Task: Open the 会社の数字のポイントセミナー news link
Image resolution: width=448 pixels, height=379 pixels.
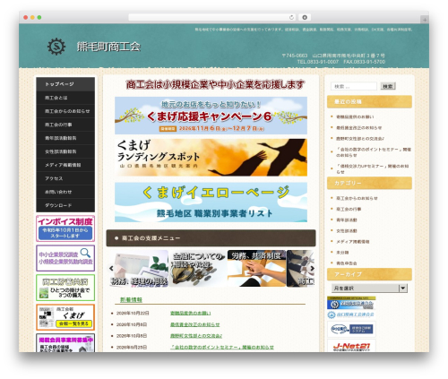Action: (222, 348)
